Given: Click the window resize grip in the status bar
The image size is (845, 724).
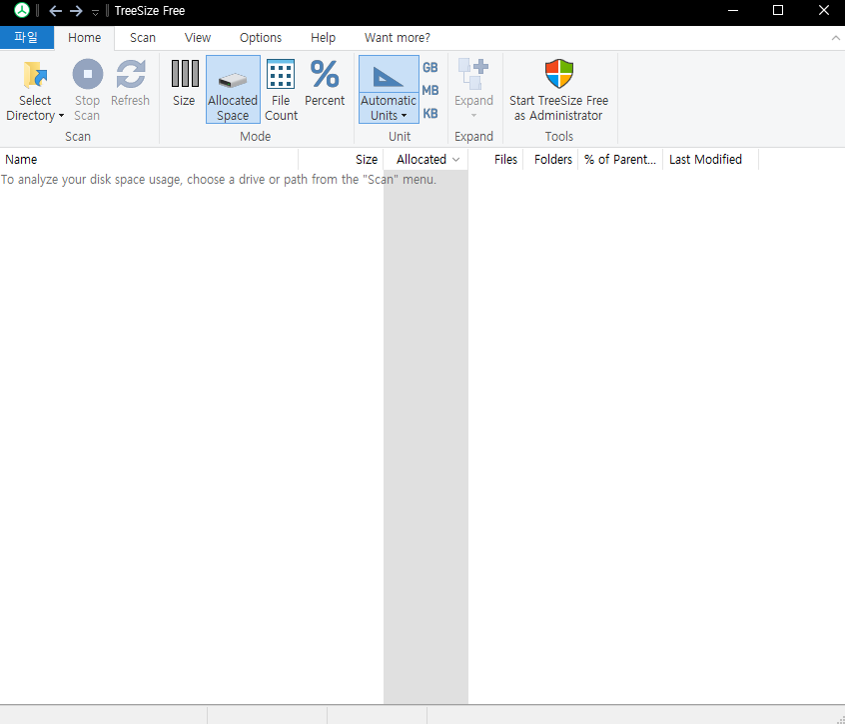Looking at the screenshot, I should 839,718.
